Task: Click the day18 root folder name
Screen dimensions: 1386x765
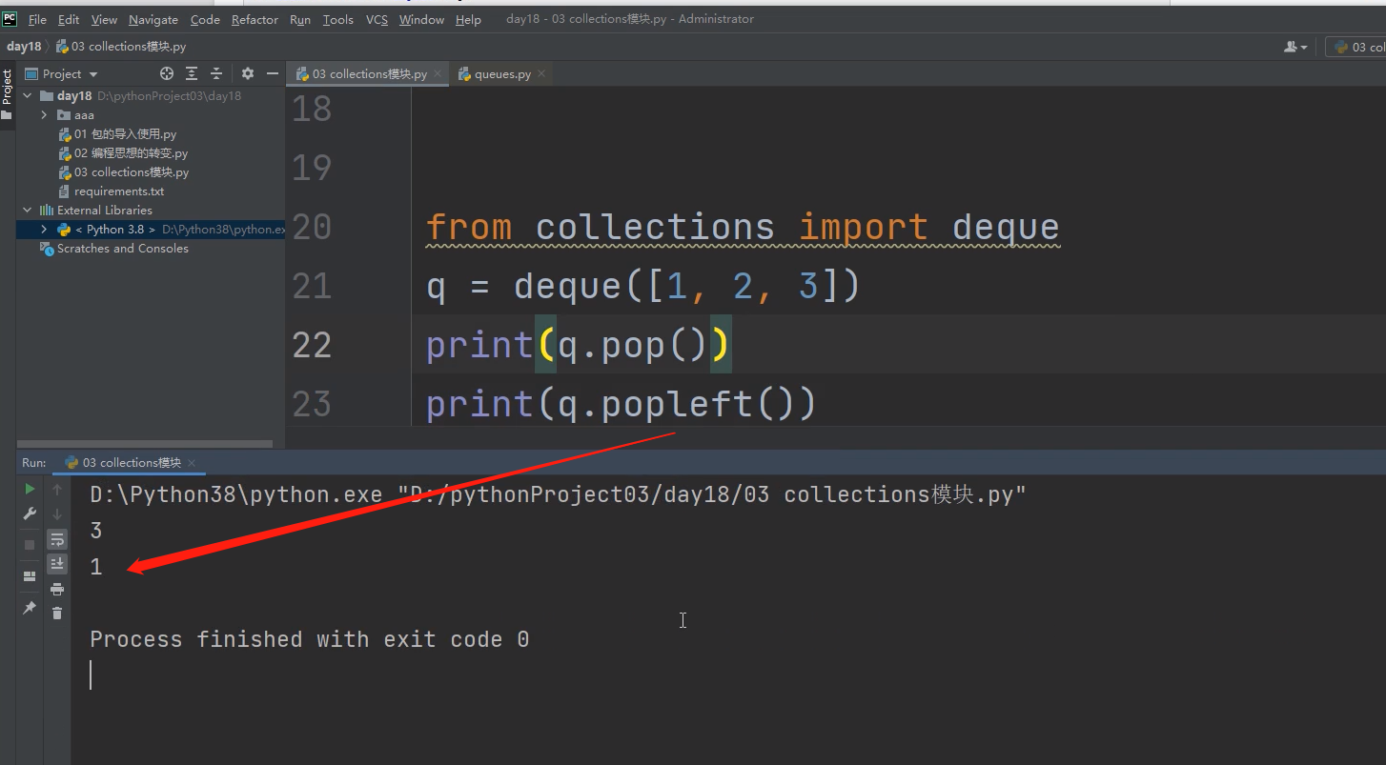Action: coord(74,96)
